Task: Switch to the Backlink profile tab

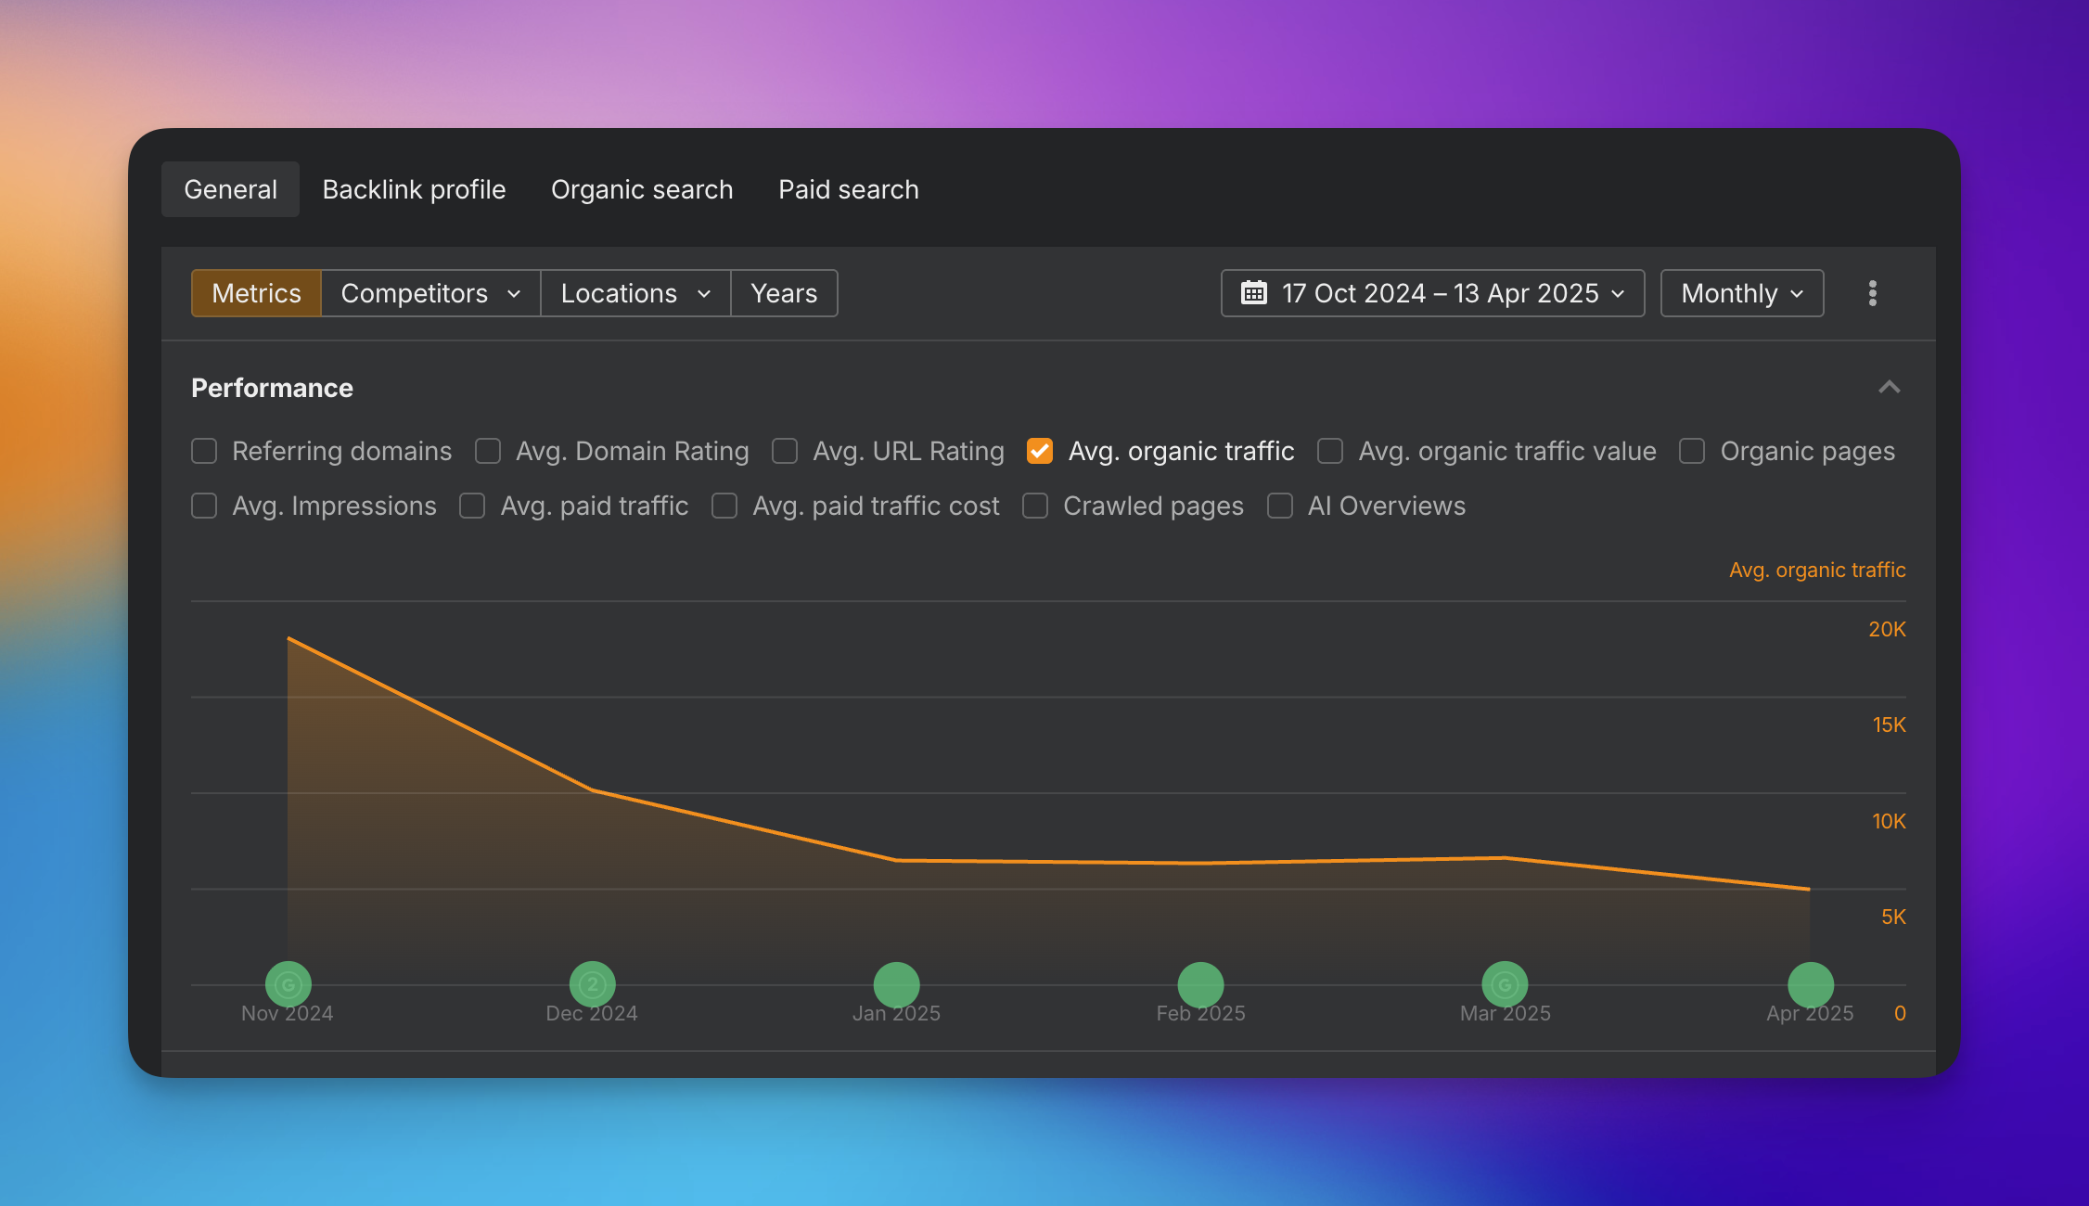Action: (414, 189)
